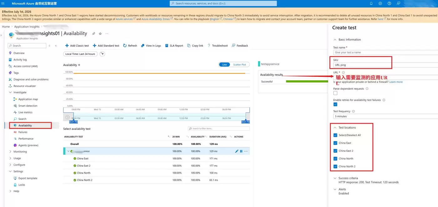Click the reset zoom icon on timeline

point(67,117)
